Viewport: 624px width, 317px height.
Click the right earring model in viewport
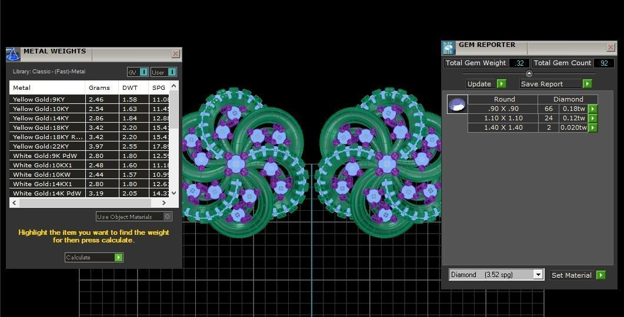(378, 163)
